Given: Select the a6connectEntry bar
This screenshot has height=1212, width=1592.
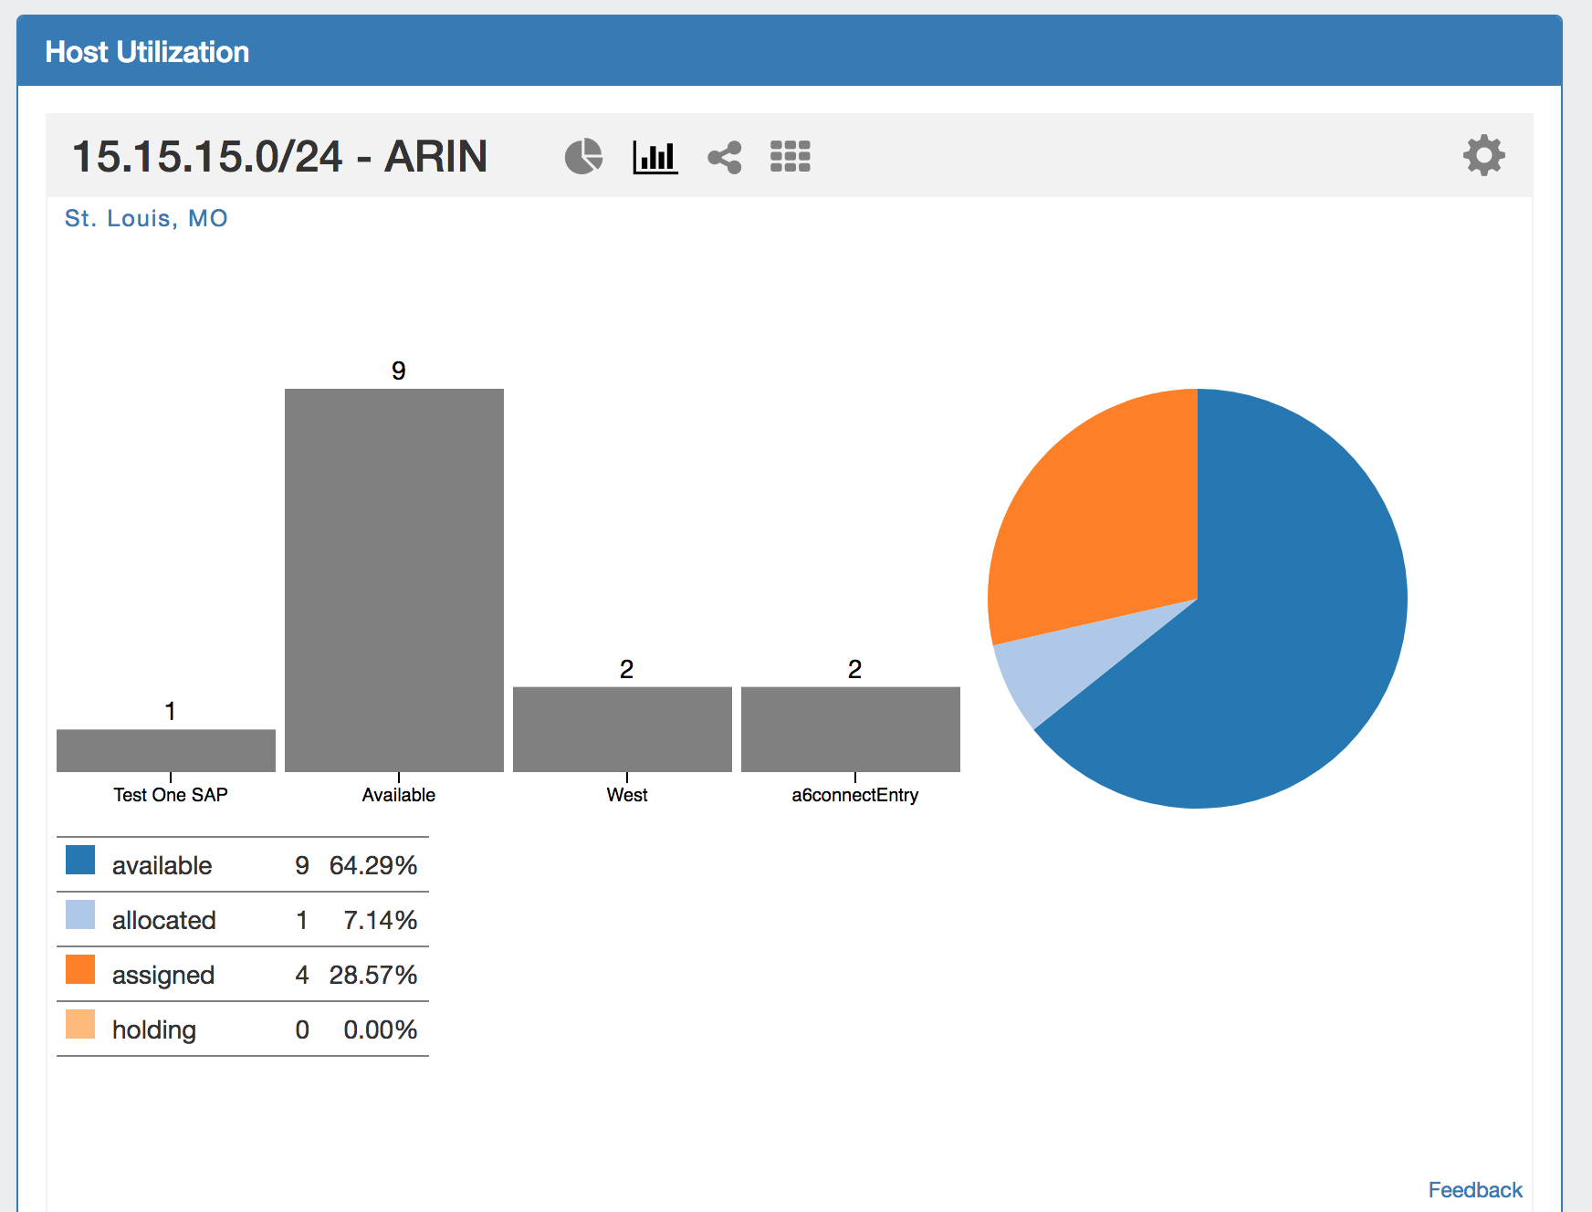Looking at the screenshot, I should tap(851, 729).
